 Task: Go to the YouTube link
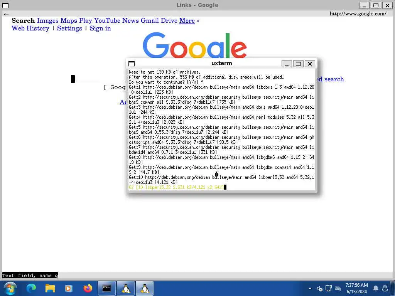pos(107,21)
